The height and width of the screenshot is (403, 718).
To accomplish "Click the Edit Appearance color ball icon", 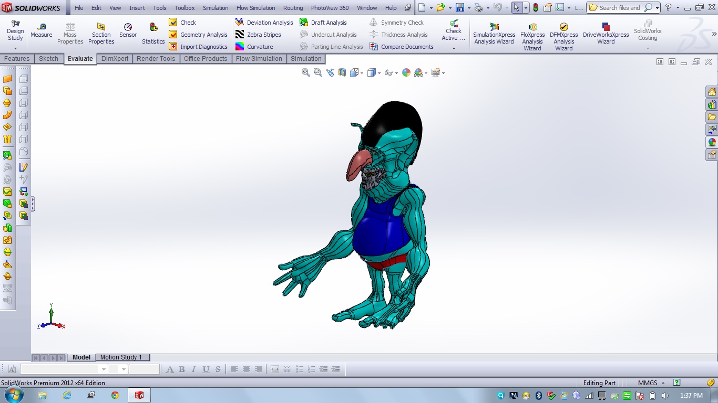I will pos(406,73).
